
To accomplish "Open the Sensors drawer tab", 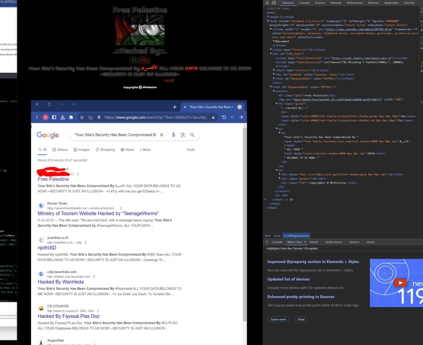I will click(x=354, y=242).
